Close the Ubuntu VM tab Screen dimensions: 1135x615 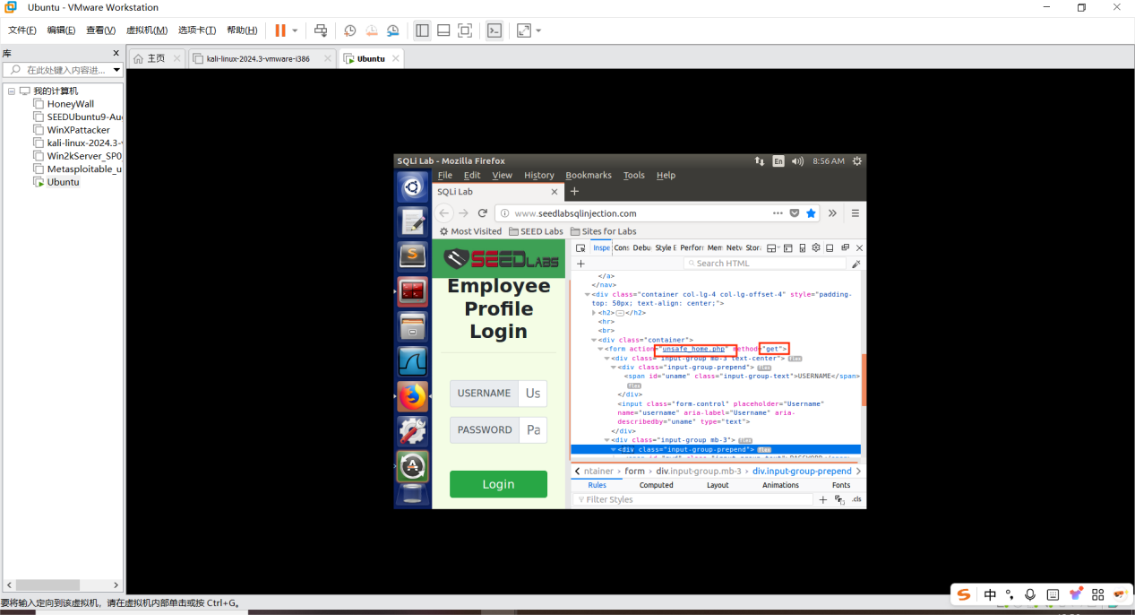point(394,58)
